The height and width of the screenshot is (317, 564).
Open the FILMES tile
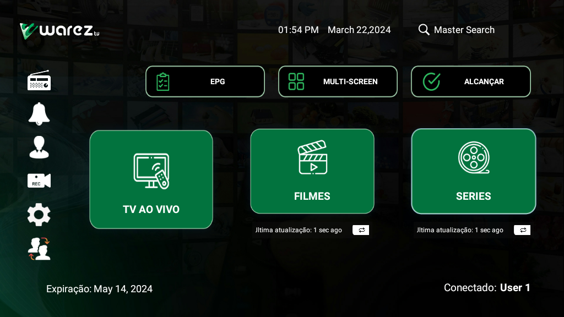[x=312, y=171]
